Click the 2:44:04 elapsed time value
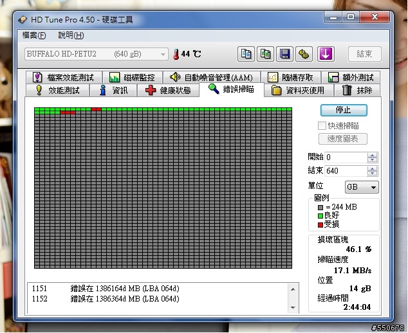This screenshot has width=408, height=333. pos(357,307)
